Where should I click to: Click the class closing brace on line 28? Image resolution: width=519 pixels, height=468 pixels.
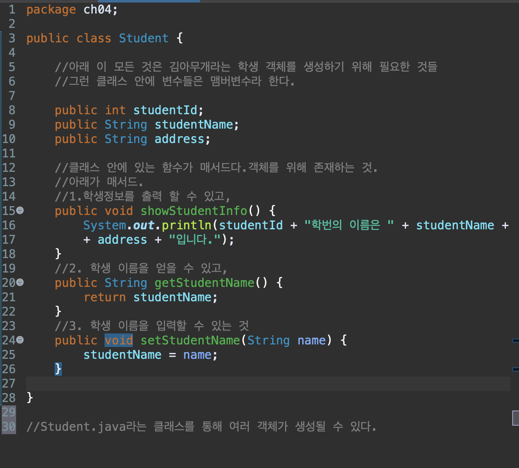[x=30, y=398]
